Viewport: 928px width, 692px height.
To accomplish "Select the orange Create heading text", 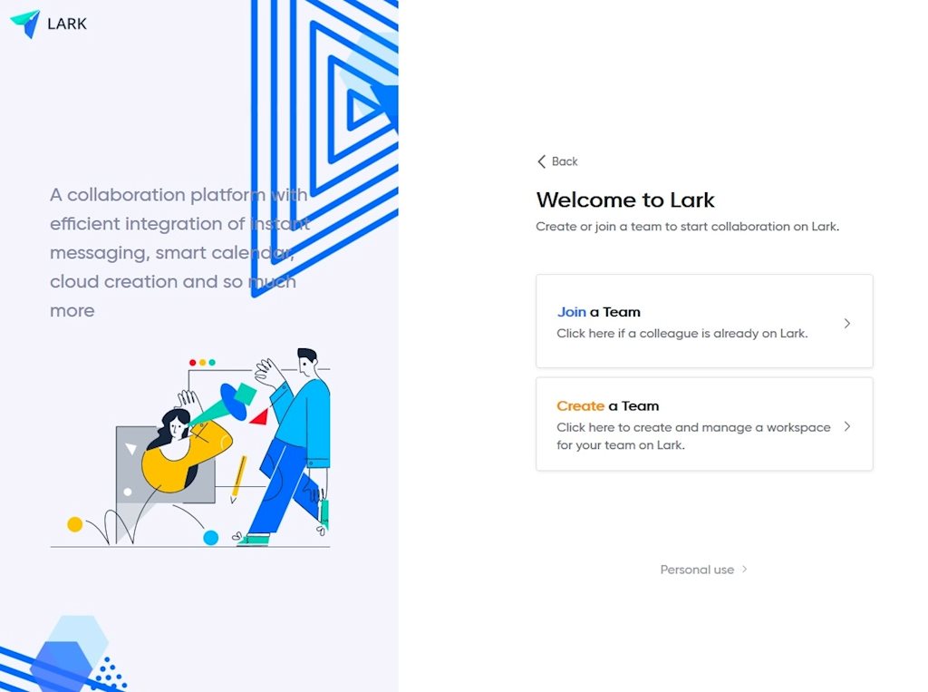I will (x=580, y=406).
